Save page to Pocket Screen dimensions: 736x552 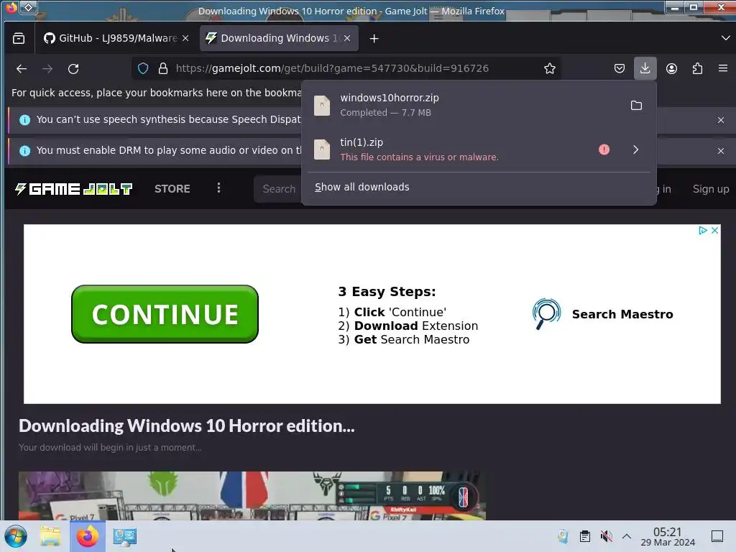(620, 68)
